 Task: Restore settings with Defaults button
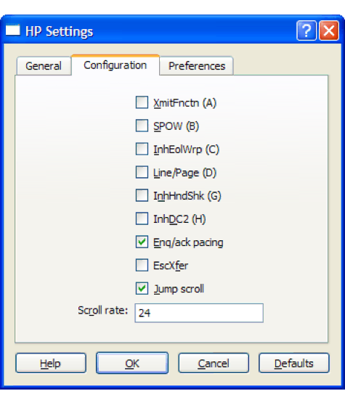click(x=294, y=363)
